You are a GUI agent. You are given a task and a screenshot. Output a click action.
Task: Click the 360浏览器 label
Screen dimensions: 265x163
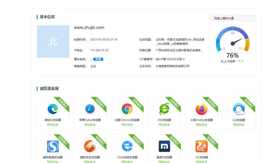pyautogui.click(x=164, y=120)
